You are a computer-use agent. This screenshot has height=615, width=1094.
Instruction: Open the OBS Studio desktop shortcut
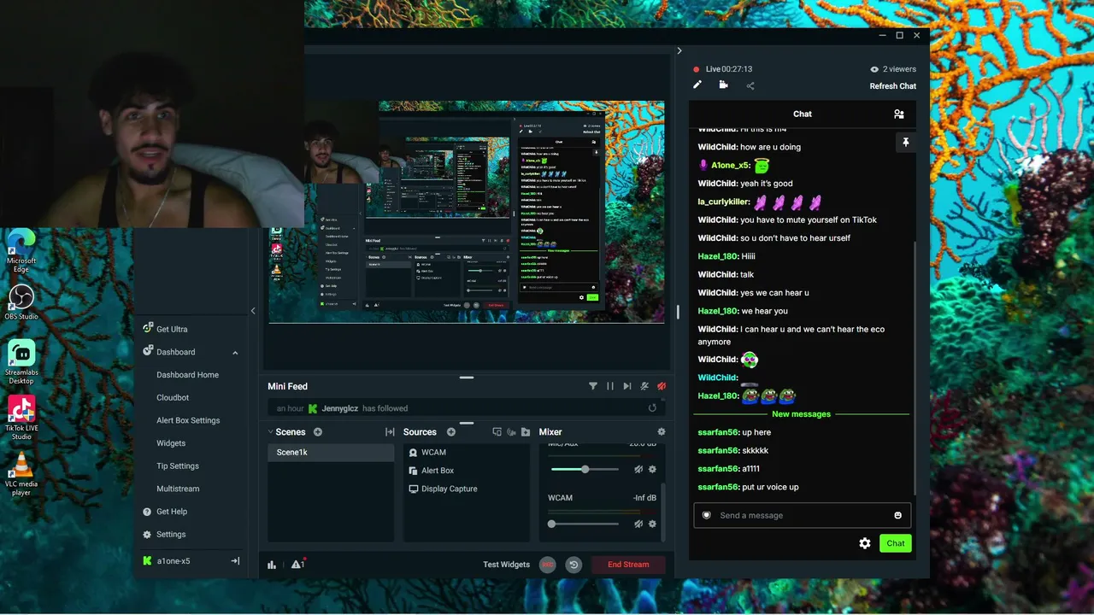(x=21, y=303)
